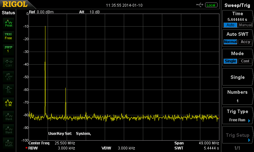
Task: Click the PA preamplifier status icon
Action: [9, 90]
